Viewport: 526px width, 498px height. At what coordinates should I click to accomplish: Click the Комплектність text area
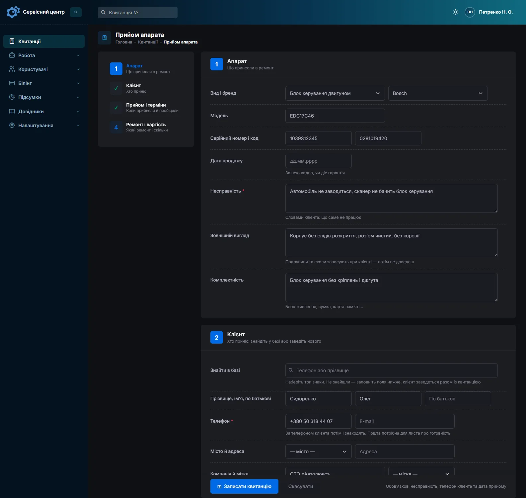pyautogui.click(x=391, y=288)
